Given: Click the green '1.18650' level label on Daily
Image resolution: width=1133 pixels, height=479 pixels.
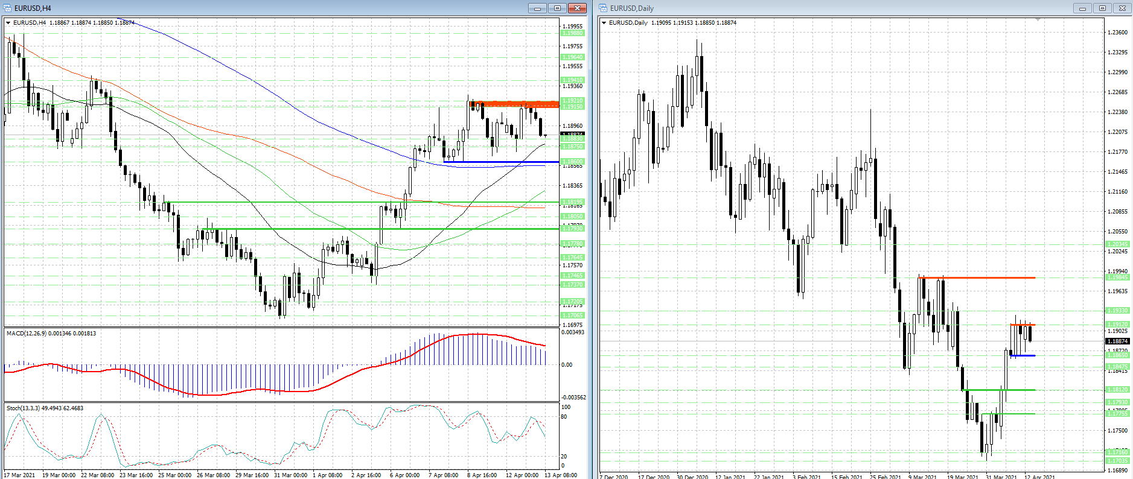Looking at the screenshot, I should (1117, 355).
